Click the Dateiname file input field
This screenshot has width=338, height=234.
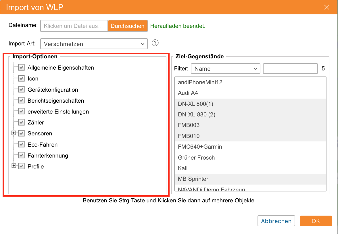[x=74, y=26]
